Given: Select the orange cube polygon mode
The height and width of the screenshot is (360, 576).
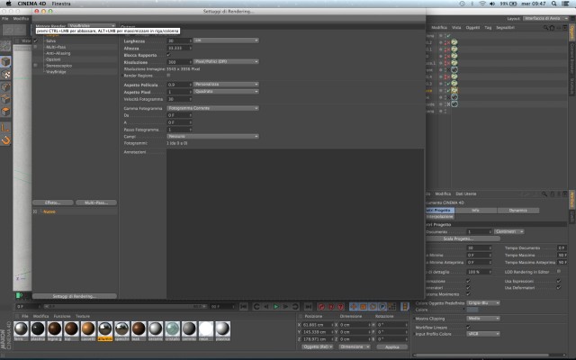Looking at the screenshot, I should [5, 112].
